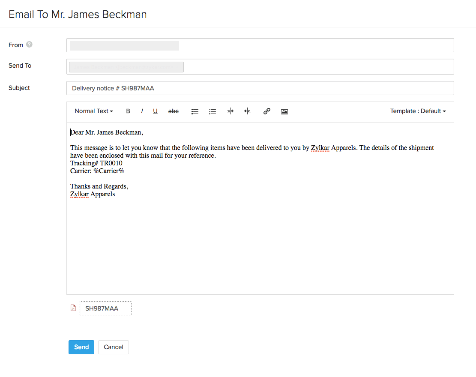This screenshot has width=476, height=377.
Task: Expand the Template: Default dropdown
Action: pos(418,111)
